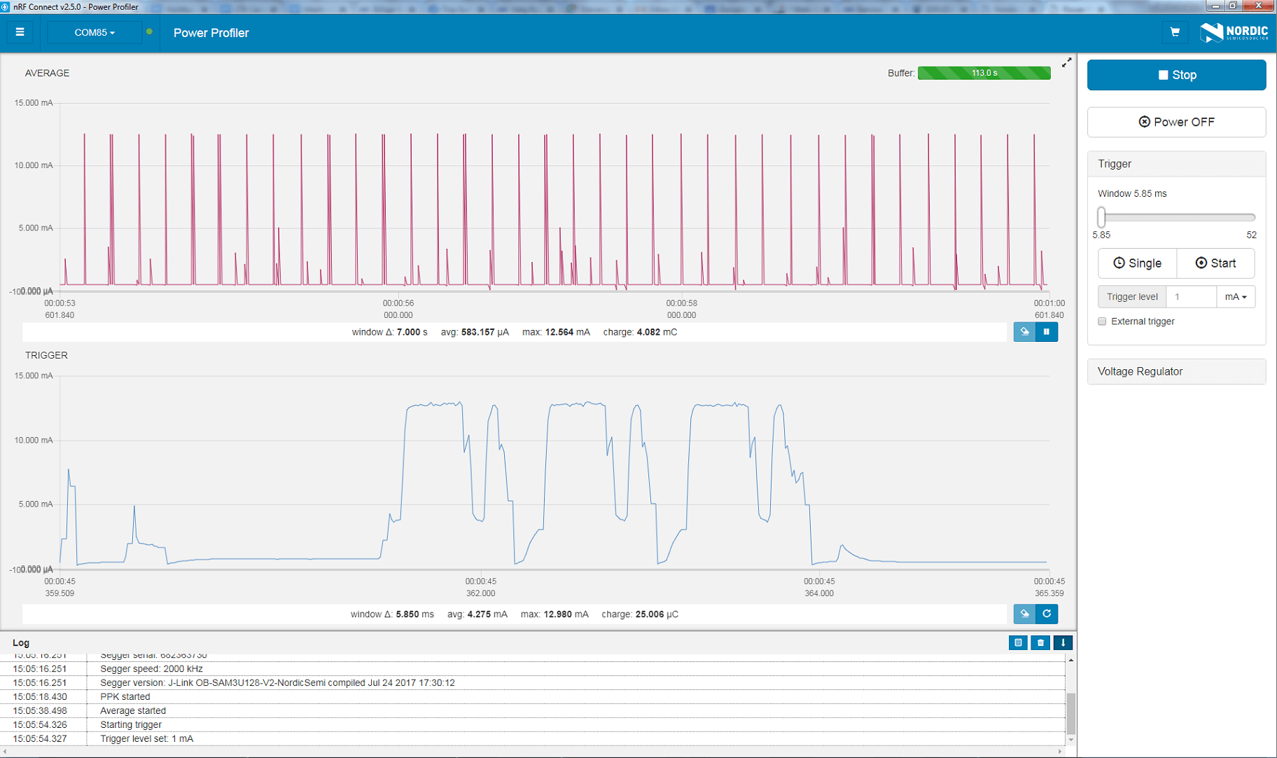1277x758 pixels.
Task: Select the Power Profiler app title
Action: (211, 32)
